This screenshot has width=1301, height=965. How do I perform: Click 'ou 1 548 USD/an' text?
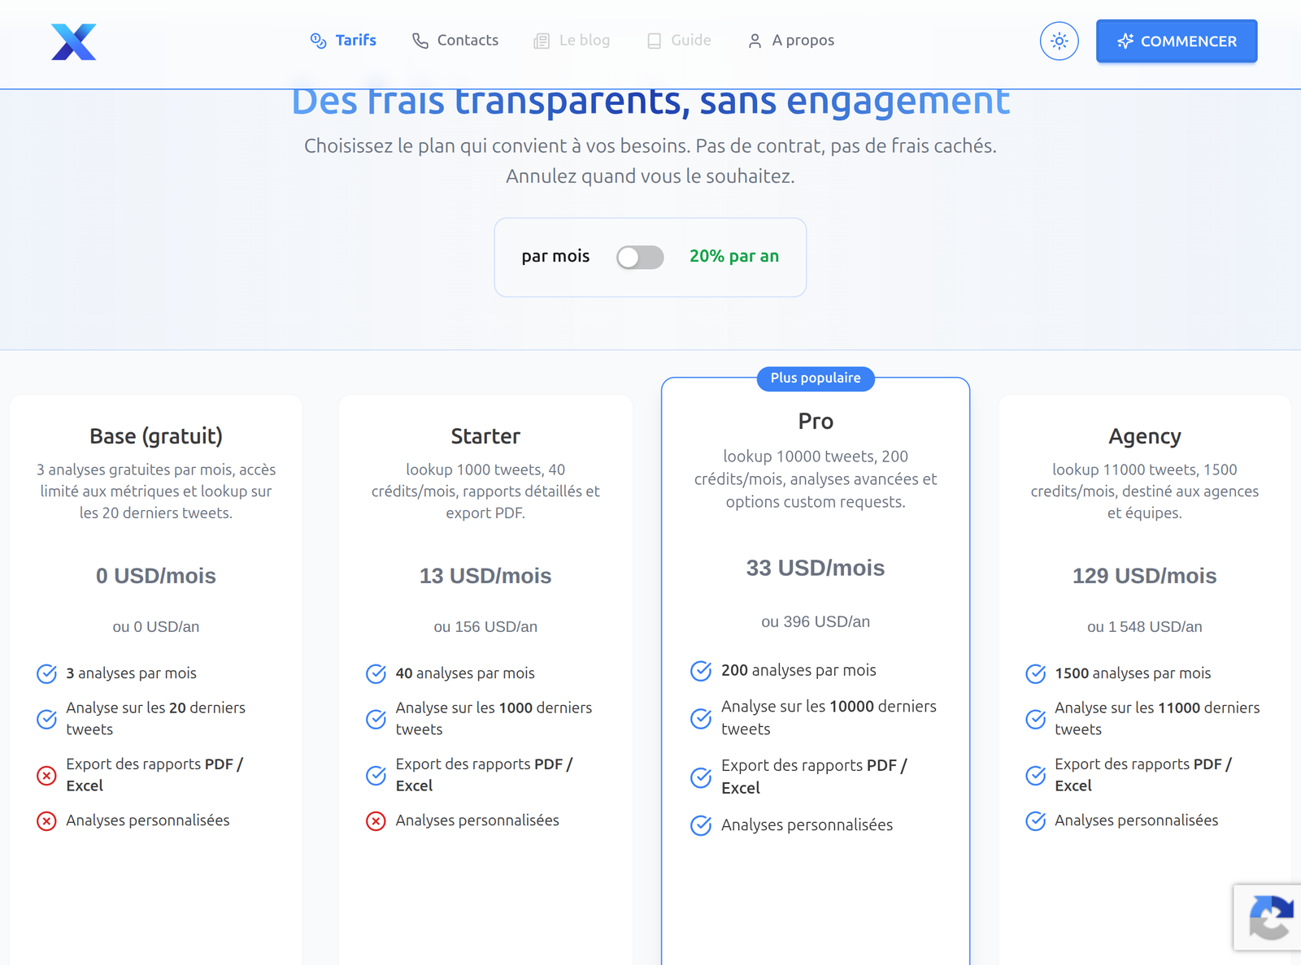1145,627
